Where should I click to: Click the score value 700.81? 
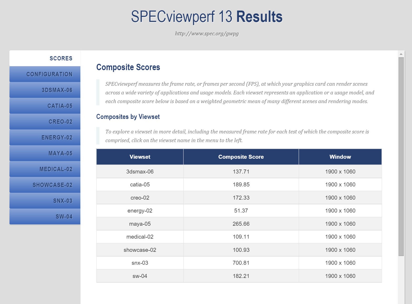point(241,263)
